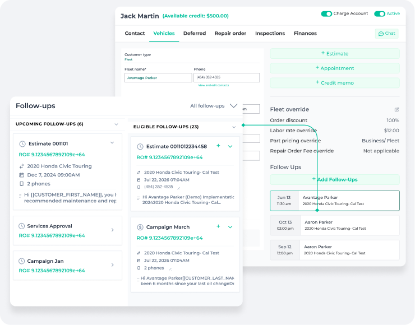Image resolution: width=415 pixels, height=325 pixels.
Task: Click the calendar icon in Campaign March card
Action: 139,261
